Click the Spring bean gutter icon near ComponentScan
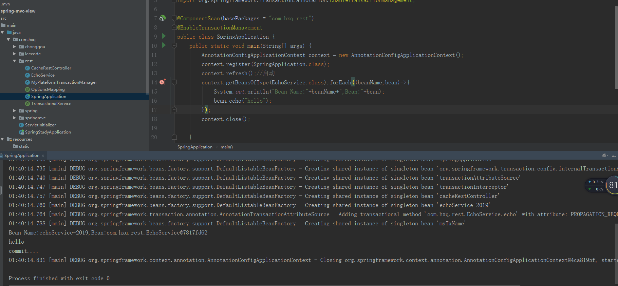 tap(163, 18)
